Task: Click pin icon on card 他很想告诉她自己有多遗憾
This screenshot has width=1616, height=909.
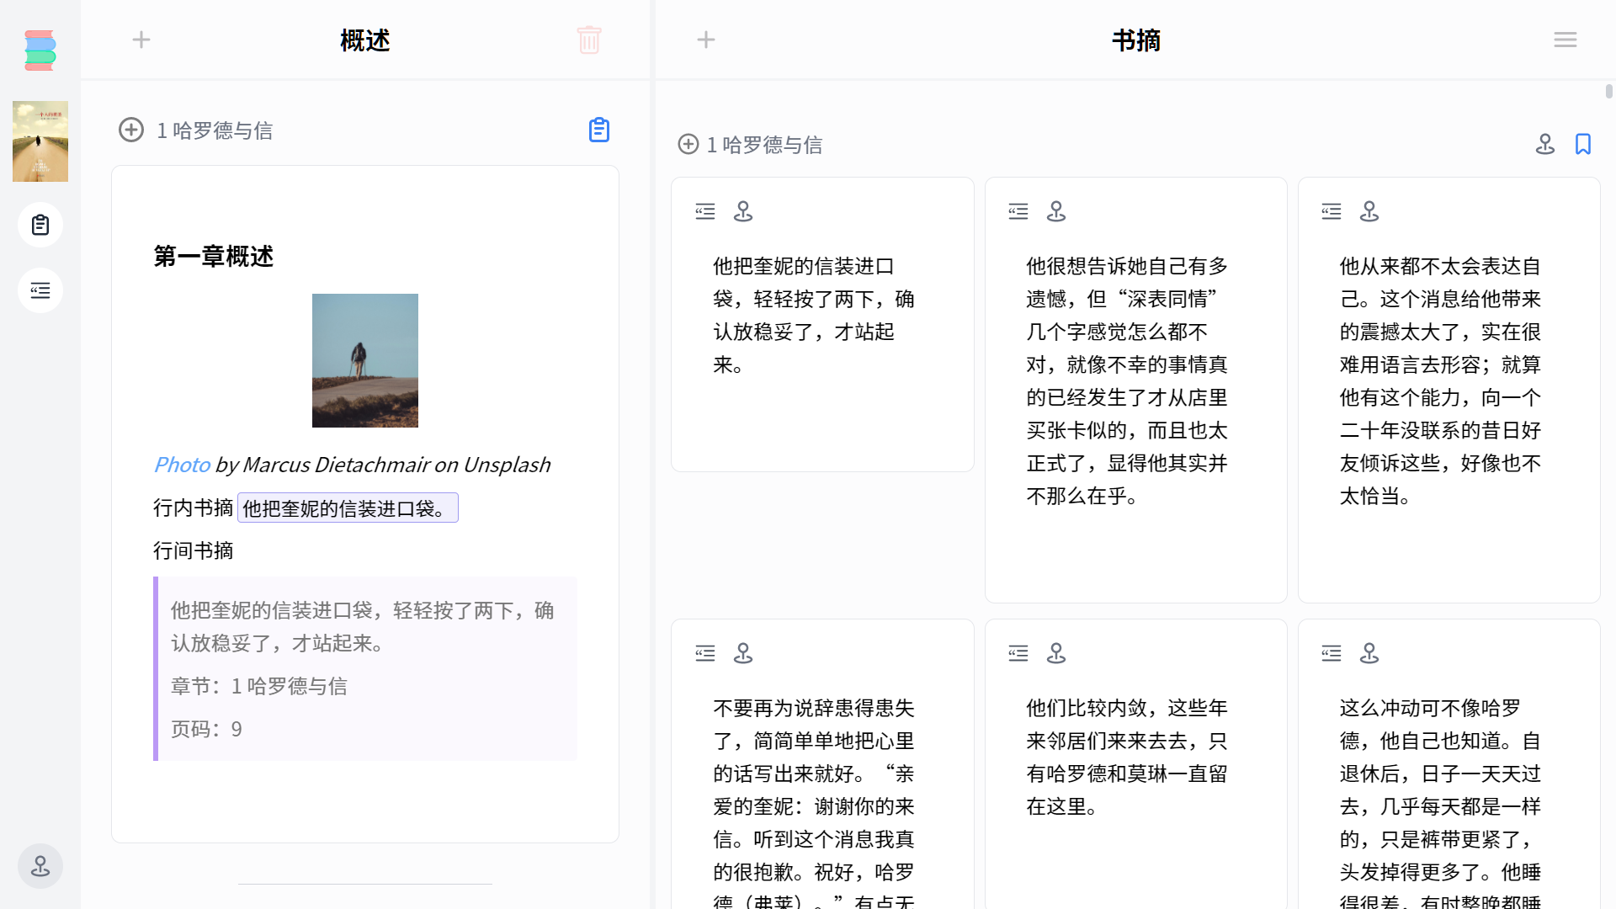Action: [1056, 211]
